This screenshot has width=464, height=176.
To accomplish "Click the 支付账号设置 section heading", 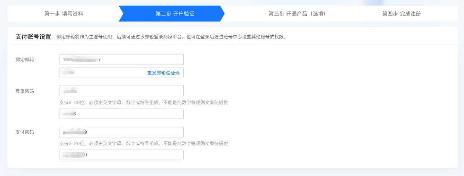I will tap(33, 37).
